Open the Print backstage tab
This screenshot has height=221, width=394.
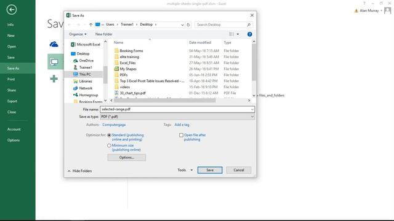click(11, 79)
